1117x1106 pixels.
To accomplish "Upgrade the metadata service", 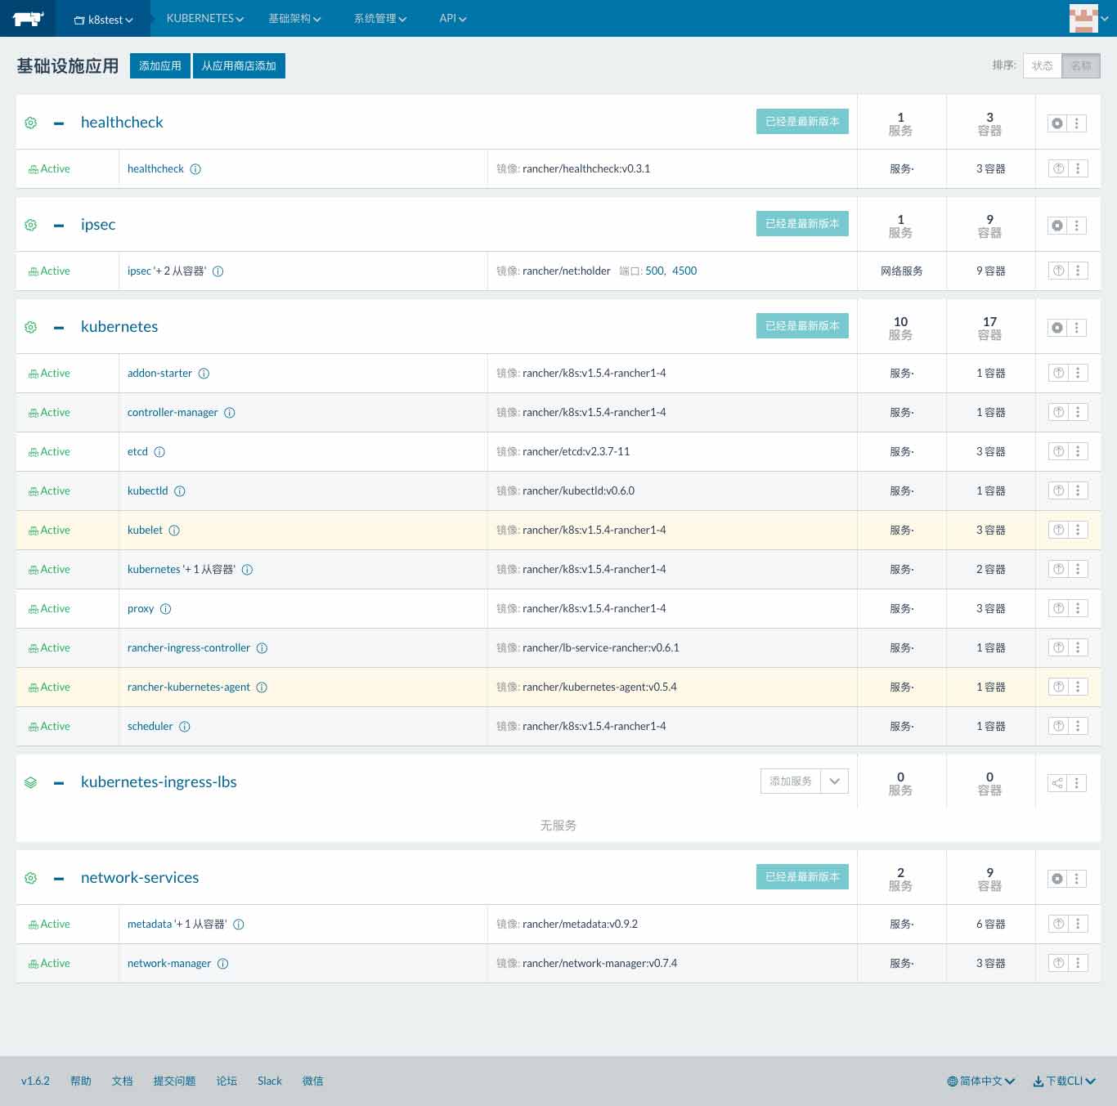I will point(1059,925).
